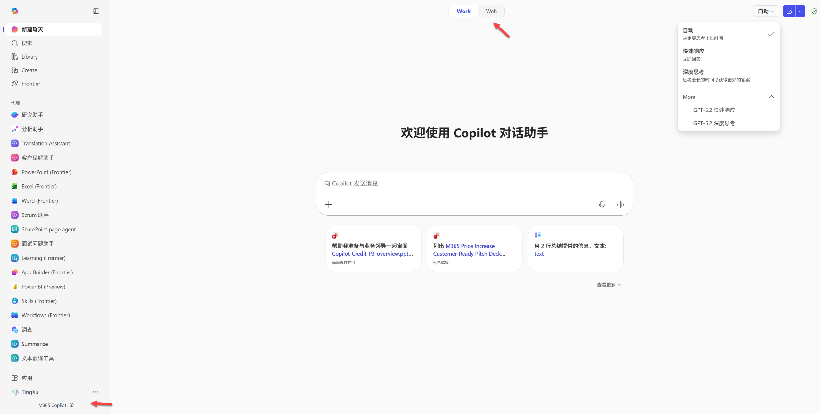Image resolution: width=820 pixels, height=414 pixels.
Task: Open M365 Price Increase prompt card
Action: 474,248
